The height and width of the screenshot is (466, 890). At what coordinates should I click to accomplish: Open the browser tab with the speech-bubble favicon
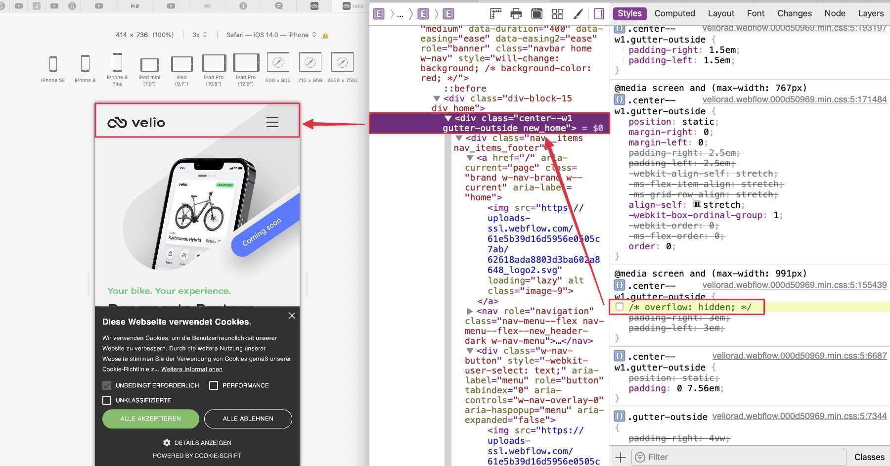pos(279,6)
